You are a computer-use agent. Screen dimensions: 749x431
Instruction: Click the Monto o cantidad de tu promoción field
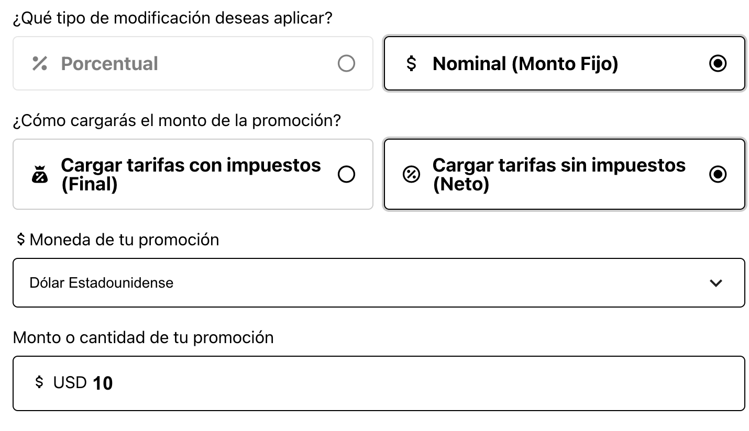(377, 383)
